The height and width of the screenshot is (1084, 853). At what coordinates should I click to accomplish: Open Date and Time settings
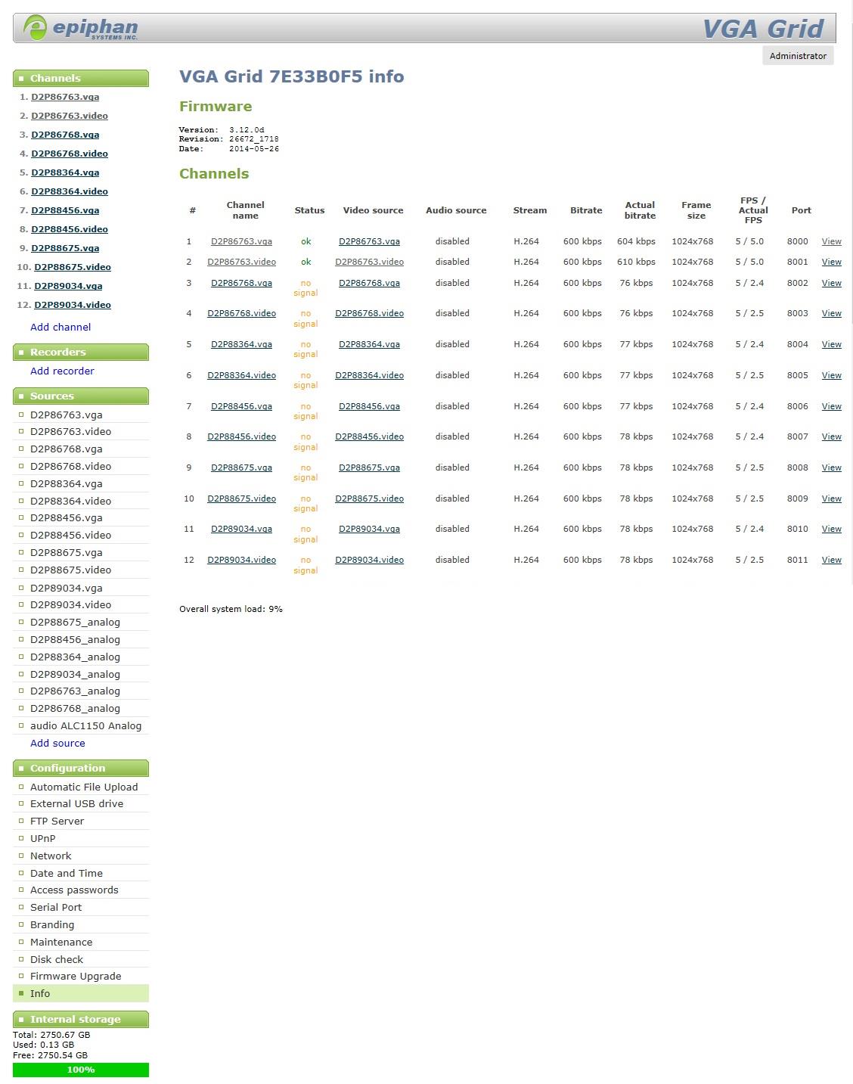click(x=67, y=873)
